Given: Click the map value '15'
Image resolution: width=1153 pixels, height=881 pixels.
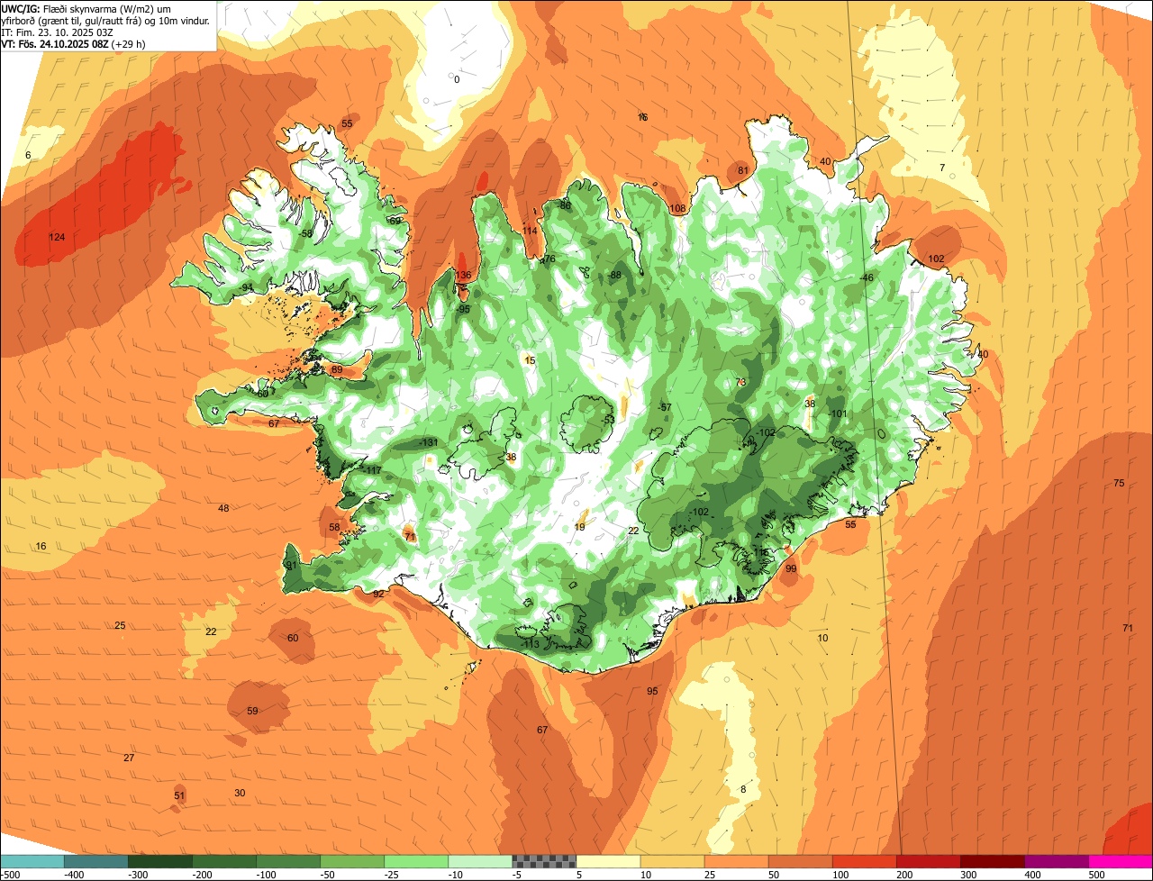Looking at the screenshot, I should pos(530,360).
